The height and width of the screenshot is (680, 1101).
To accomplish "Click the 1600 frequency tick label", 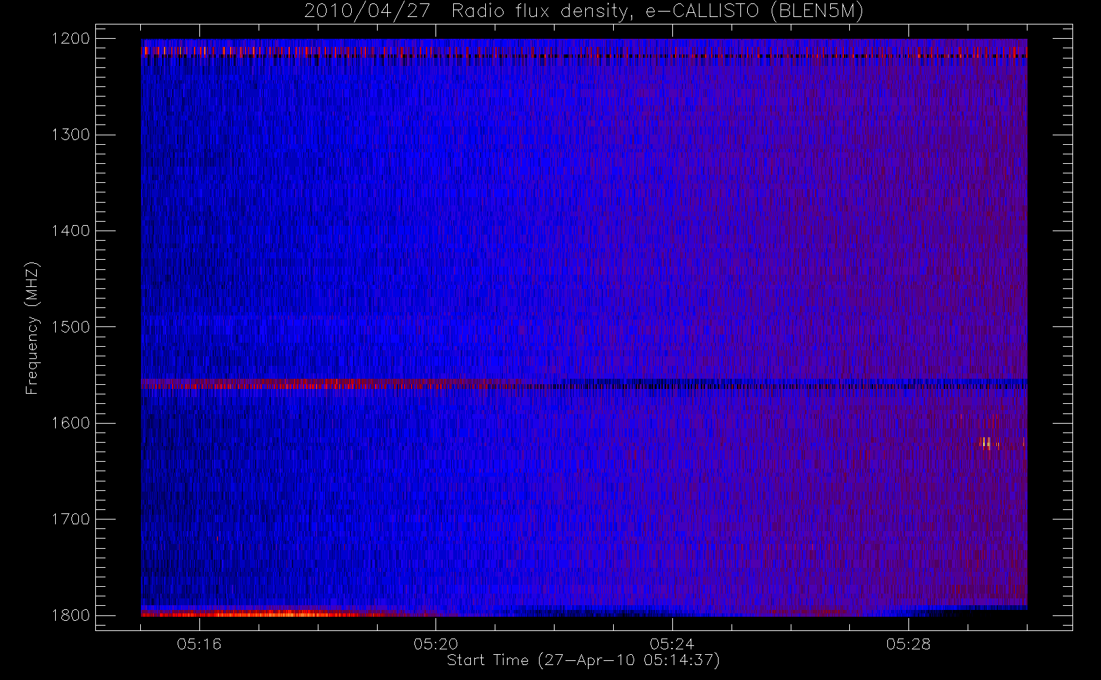I will point(71,423).
